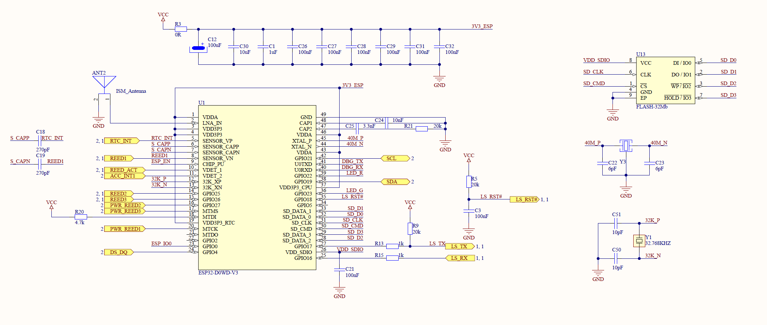Click the S_CAPP label left of C18
The image size is (767, 325).
tap(20, 138)
